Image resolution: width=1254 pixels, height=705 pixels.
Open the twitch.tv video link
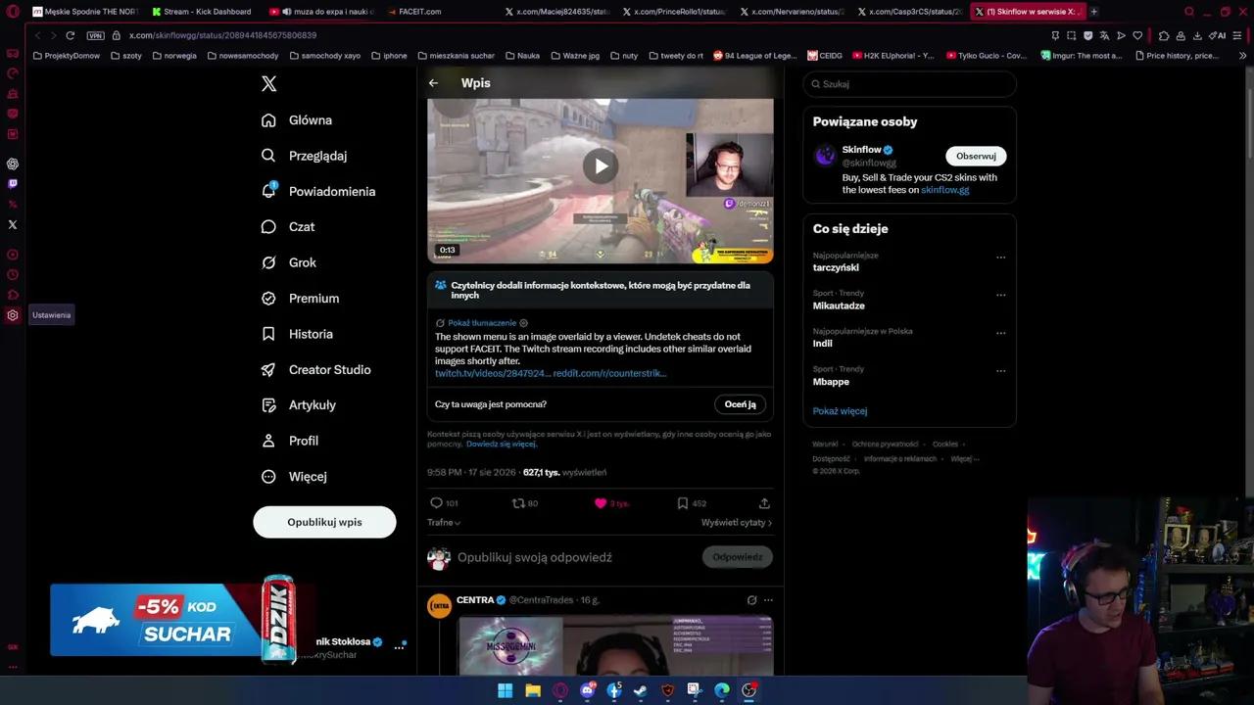(493, 373)
